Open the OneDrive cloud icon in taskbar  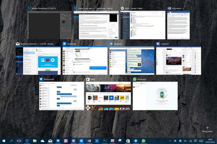[x=42, y=141]
